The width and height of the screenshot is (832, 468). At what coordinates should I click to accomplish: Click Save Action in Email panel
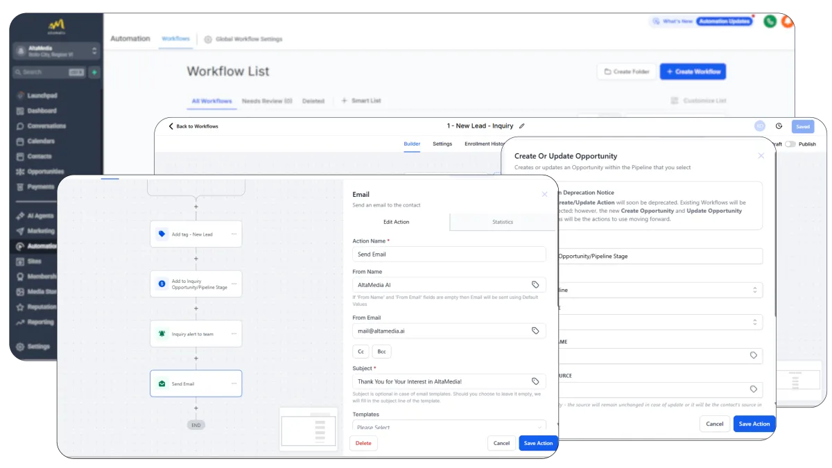(538, 443)
